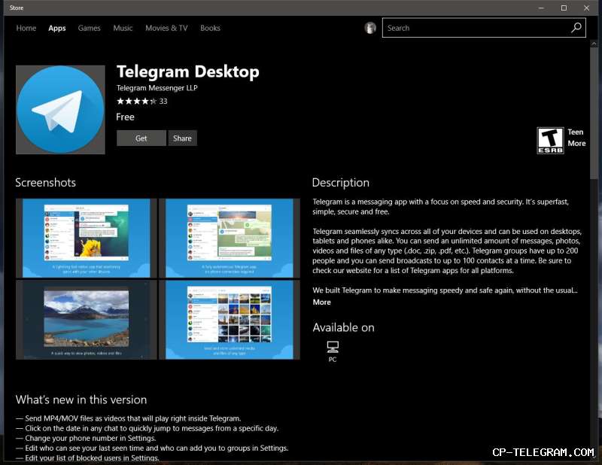
Task: Click the Windows Store hamburger area near Home
Action: [26, 28]
